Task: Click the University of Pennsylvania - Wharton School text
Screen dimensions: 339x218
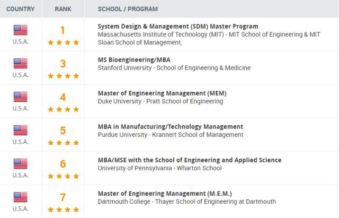Action: click(159, 168)
